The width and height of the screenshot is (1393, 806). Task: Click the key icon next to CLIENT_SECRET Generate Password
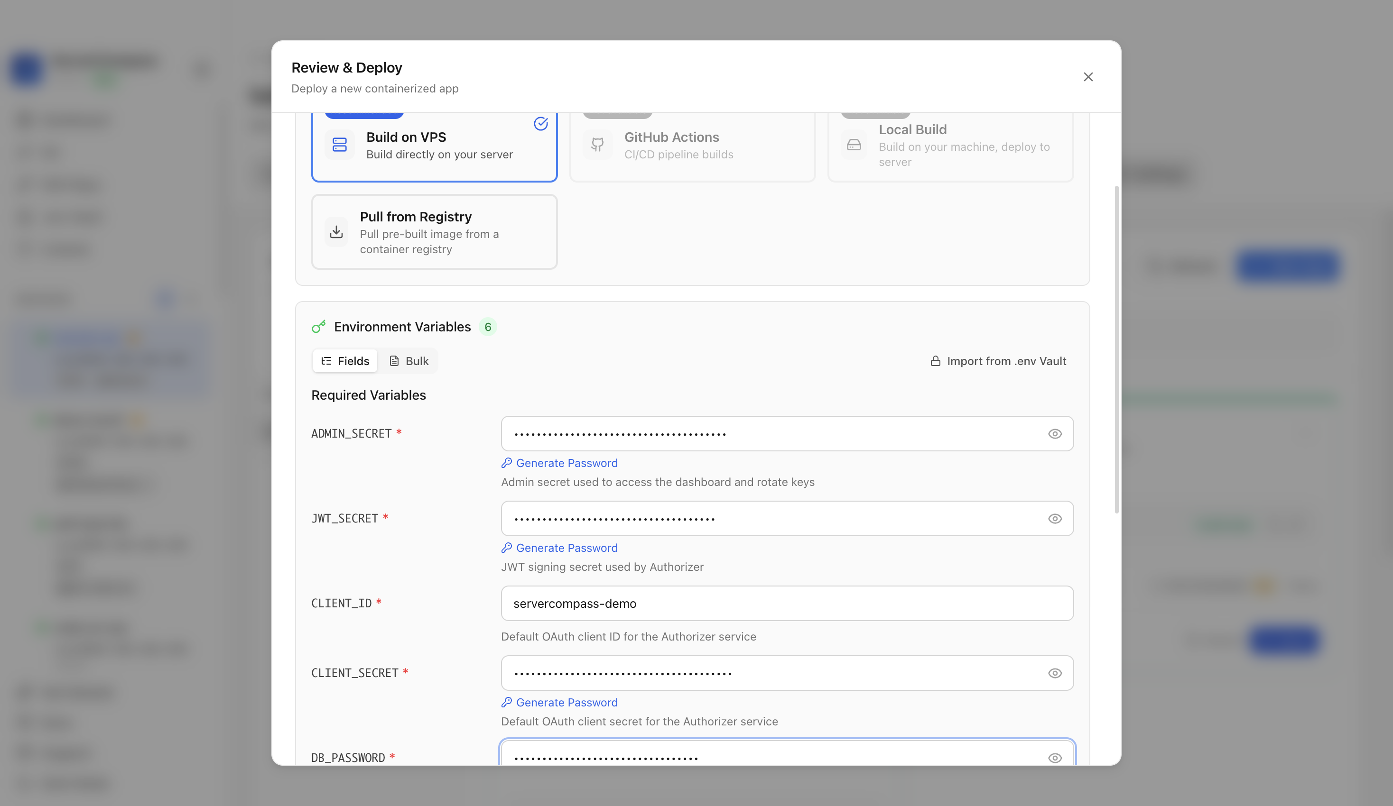click(506, 702)
